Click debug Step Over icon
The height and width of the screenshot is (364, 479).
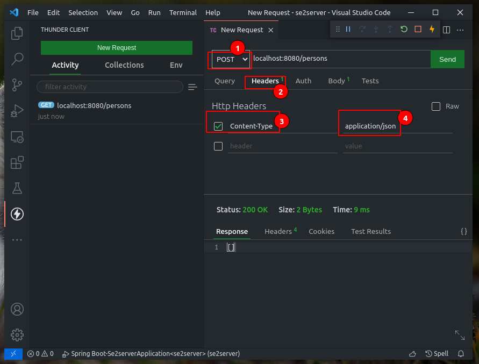(362, 29)
